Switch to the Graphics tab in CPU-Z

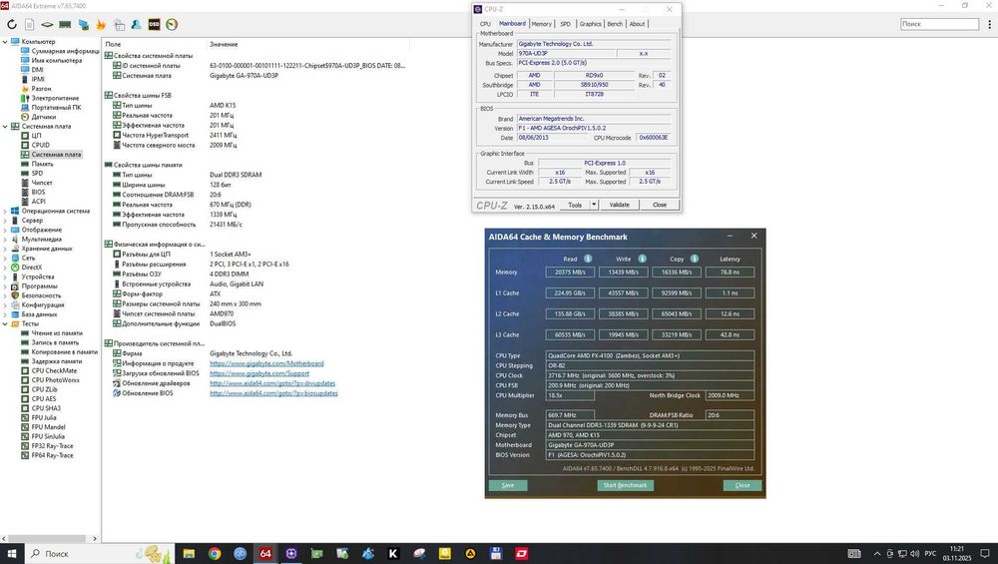coord(590,24)
